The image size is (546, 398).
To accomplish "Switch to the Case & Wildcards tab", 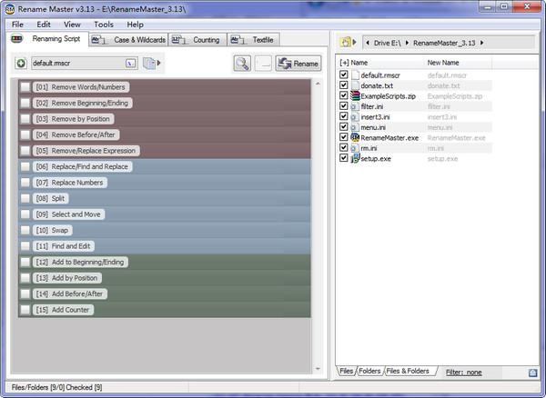I will pyautogui.click(x=128, y=40).
